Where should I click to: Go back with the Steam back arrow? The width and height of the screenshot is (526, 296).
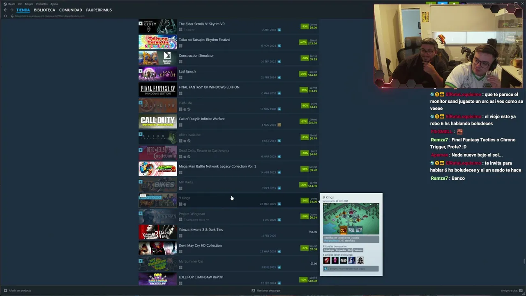pyautogui.click(x=5, y=10)
